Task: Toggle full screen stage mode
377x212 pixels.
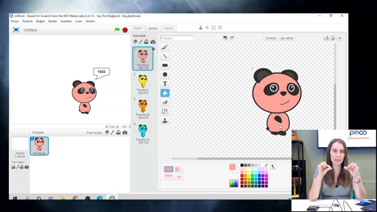Action: (x=16, y=30)
